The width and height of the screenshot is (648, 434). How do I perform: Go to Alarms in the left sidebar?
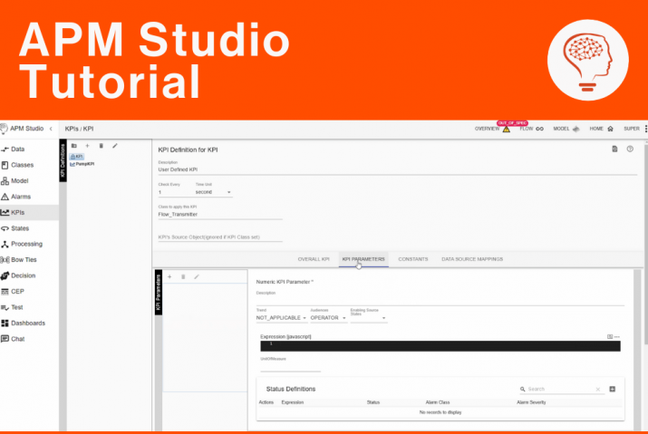(20, 196)
